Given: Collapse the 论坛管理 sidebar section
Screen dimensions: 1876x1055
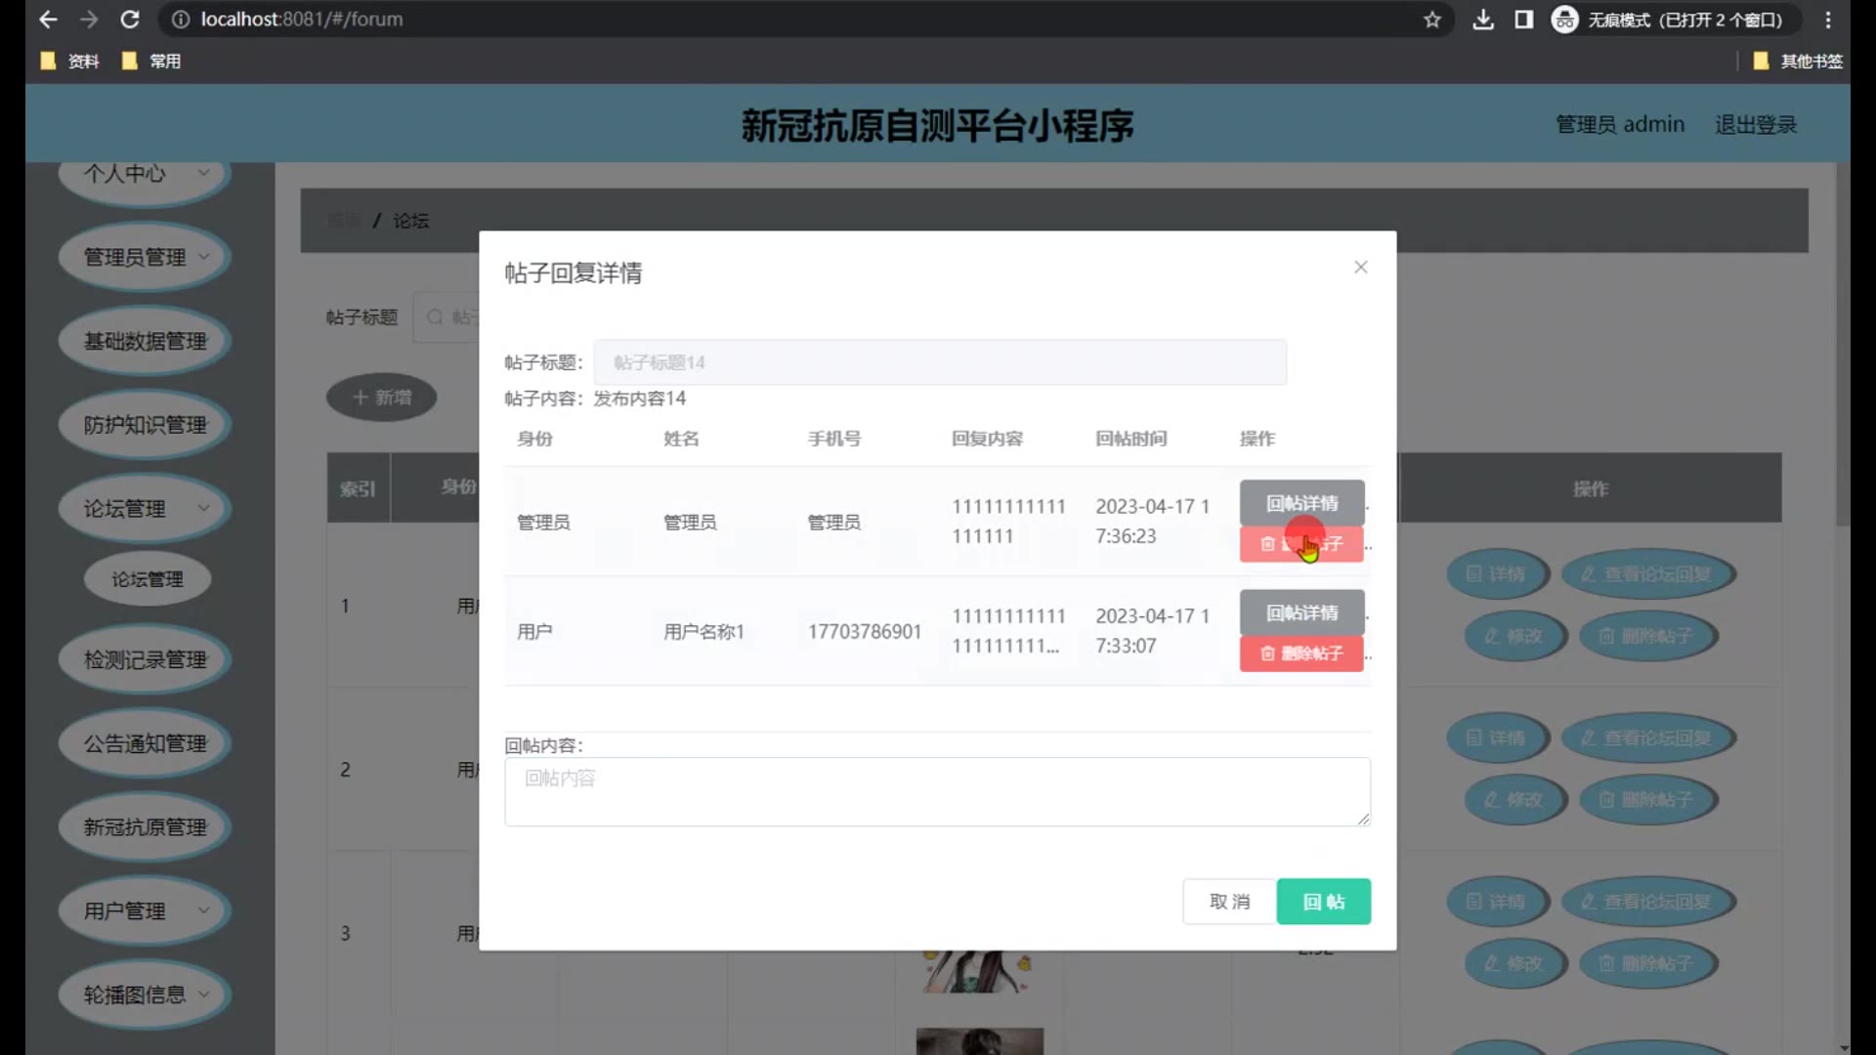Looking at the screenshot, I should point(145,508).
